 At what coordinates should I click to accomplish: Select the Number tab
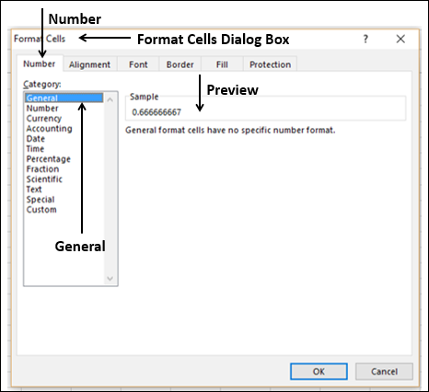point(40,63)
